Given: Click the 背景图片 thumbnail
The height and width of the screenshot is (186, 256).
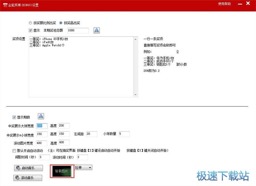Looking at the screenshot, I should (x=62, y=171).
